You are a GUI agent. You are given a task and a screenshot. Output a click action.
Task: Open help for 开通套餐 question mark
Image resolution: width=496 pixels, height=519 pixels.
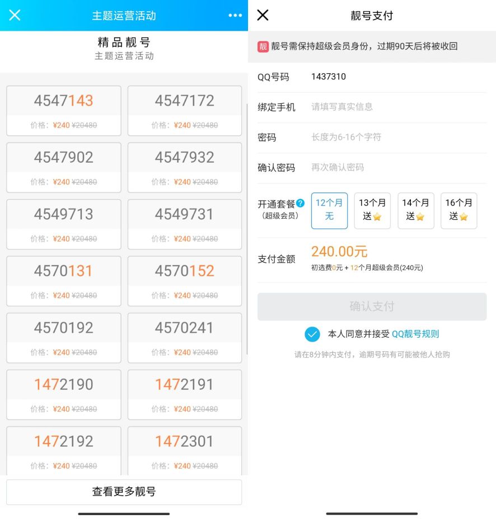pos(301,203)
